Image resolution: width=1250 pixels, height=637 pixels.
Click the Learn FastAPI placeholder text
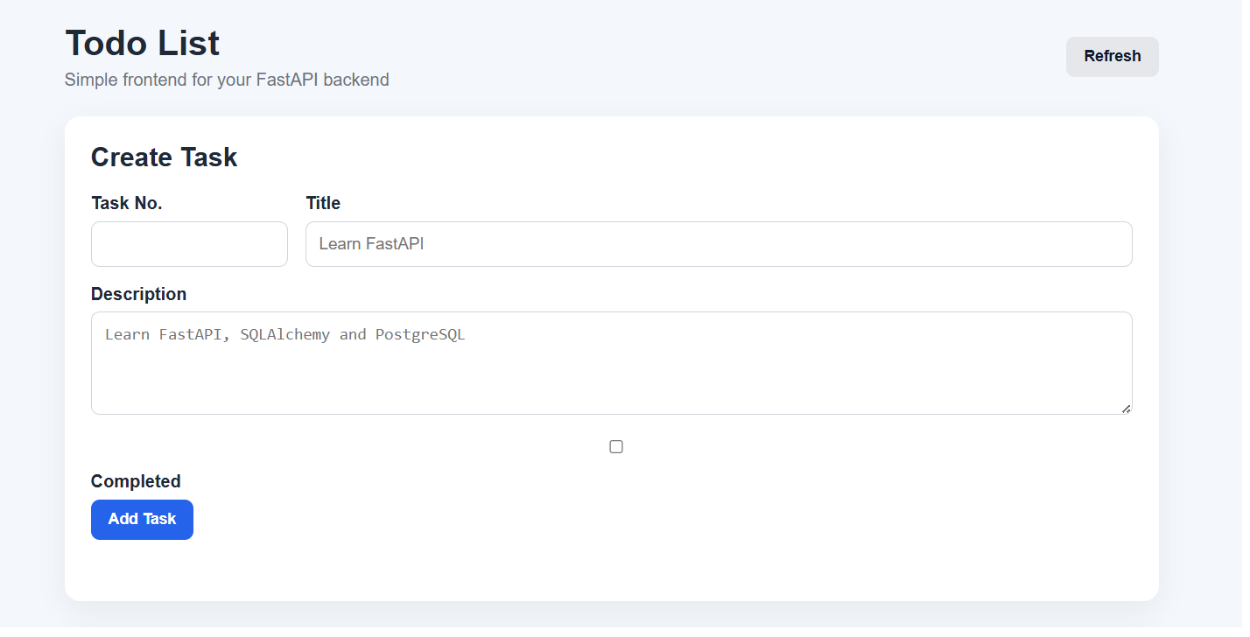tap(371, 244)
